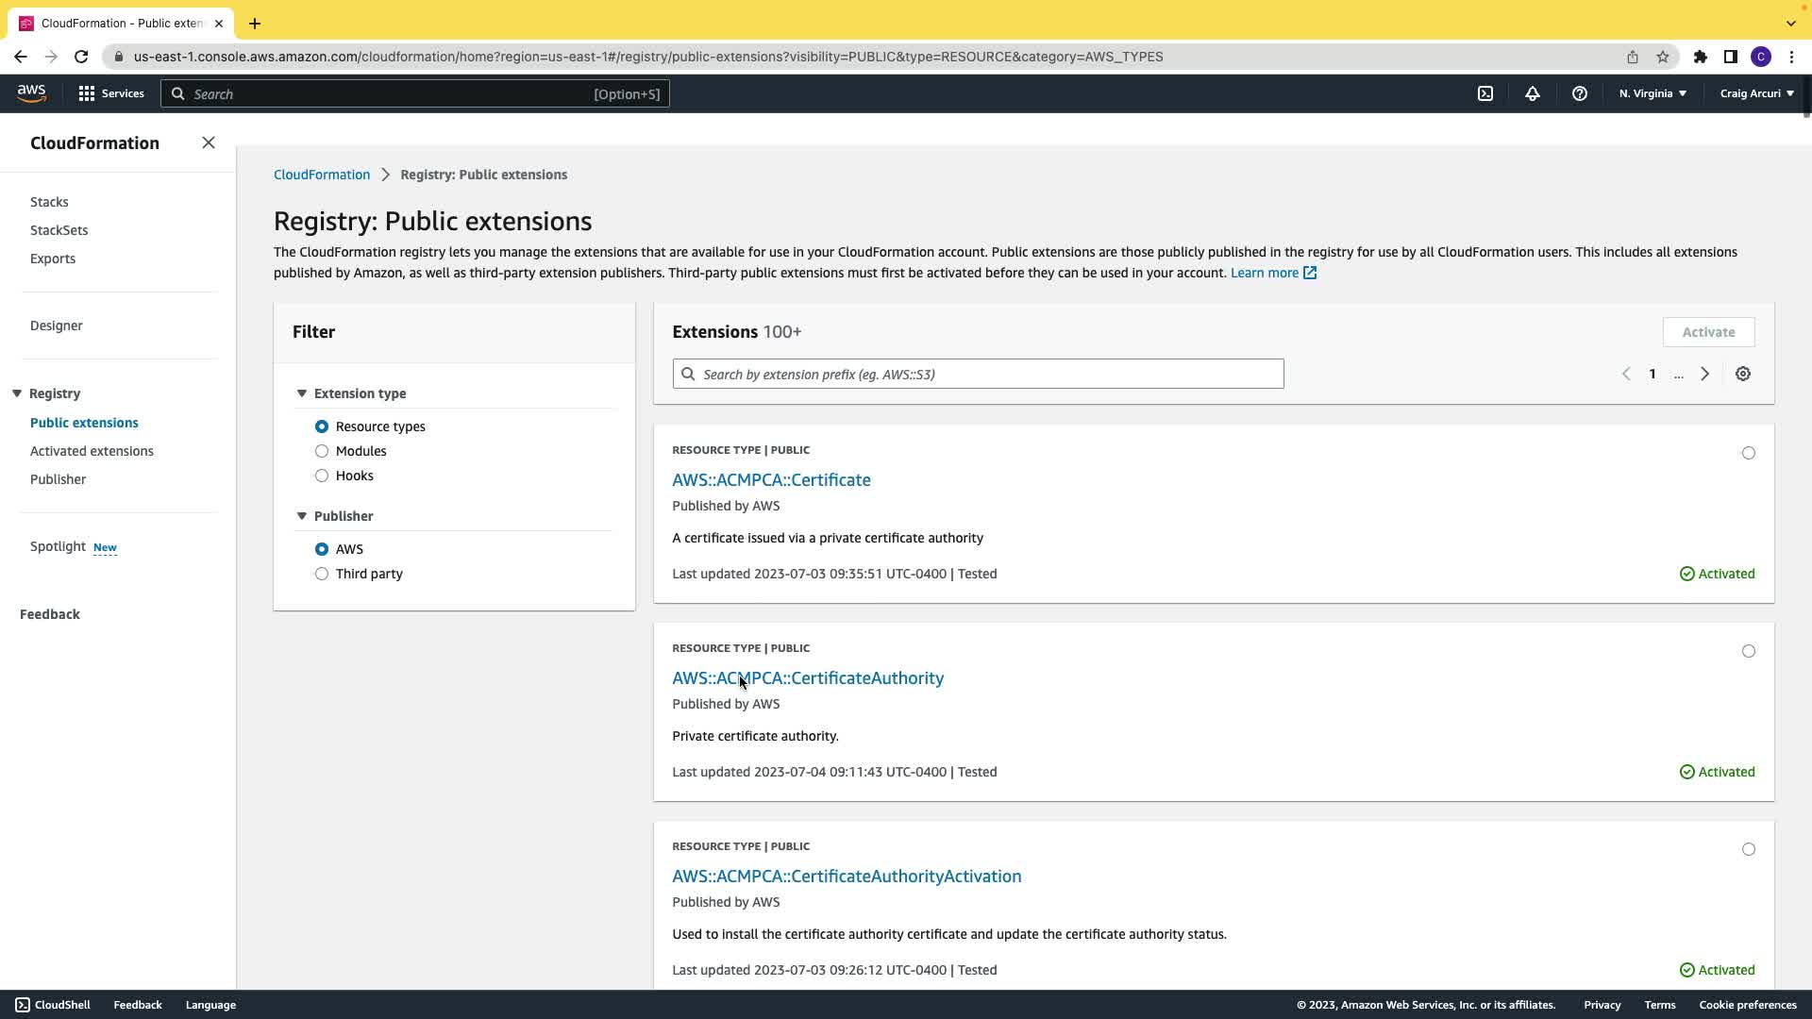Select the Modules extension type

322,451
